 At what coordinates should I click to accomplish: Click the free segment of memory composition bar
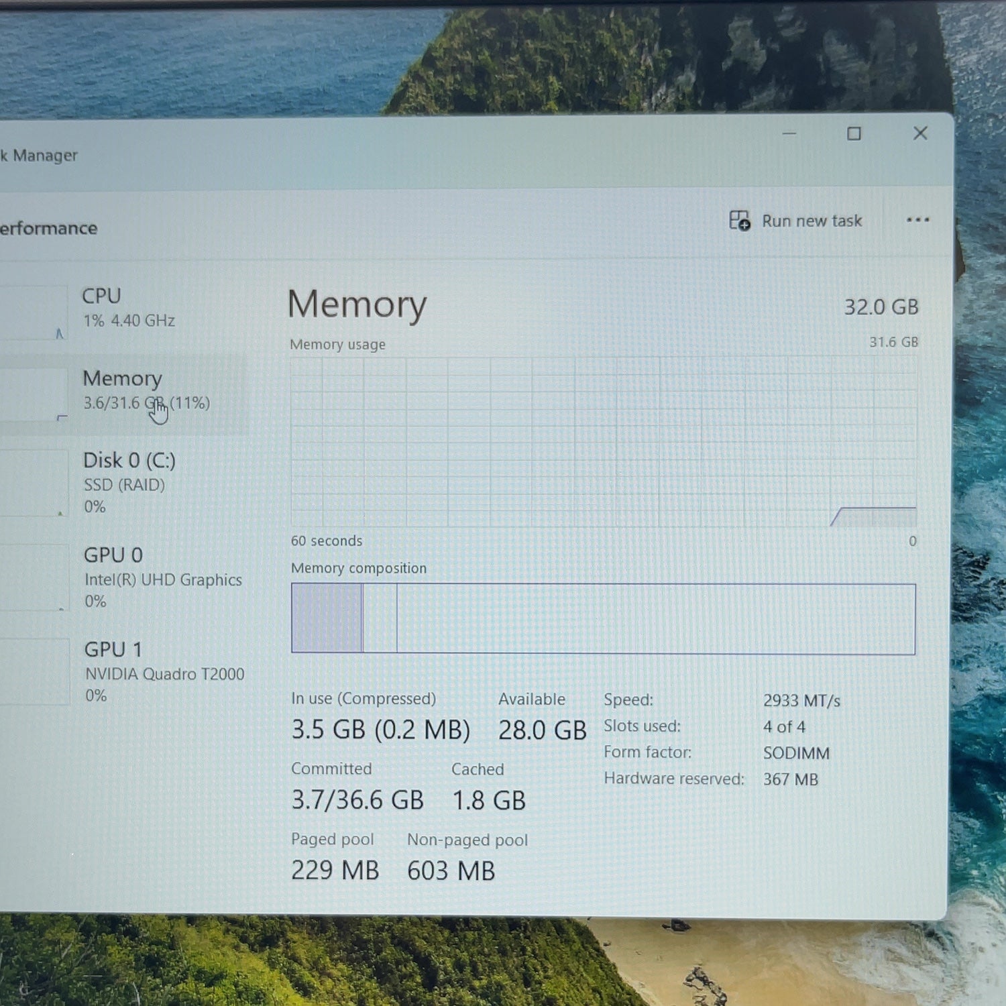coord(655,619)
